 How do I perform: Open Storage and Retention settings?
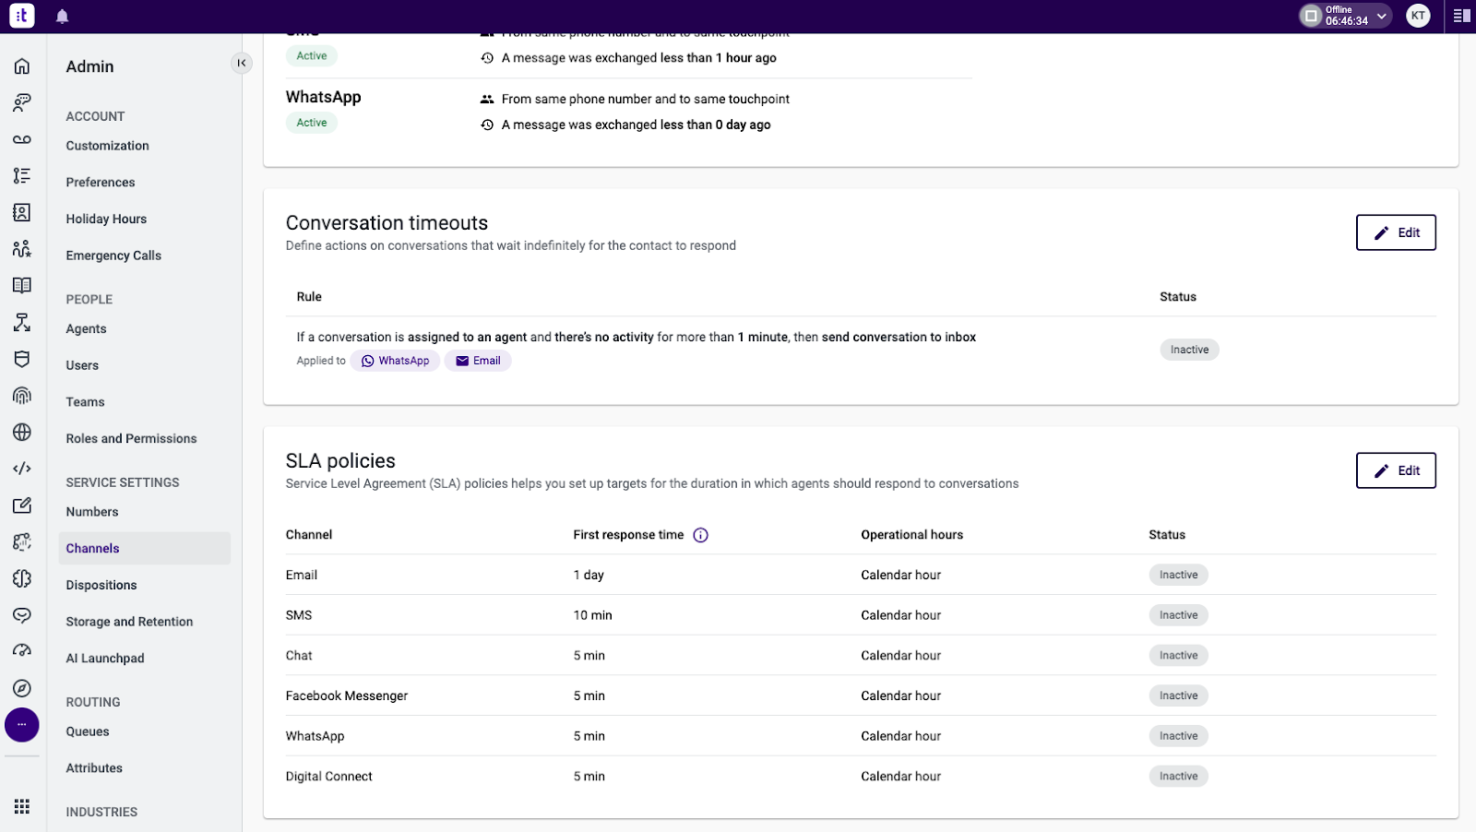[x=129, y=622]
